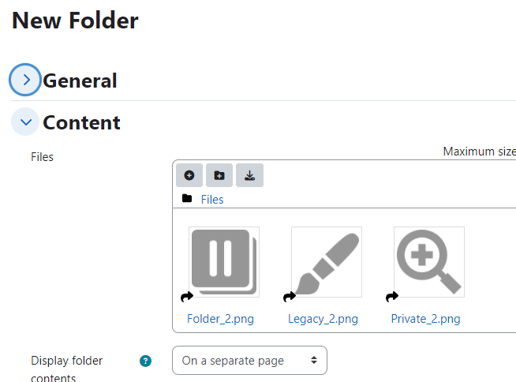Click the General section heading
Image resolution: width=516 pixels, height=382 pixels.
click(x=80, y=81)
